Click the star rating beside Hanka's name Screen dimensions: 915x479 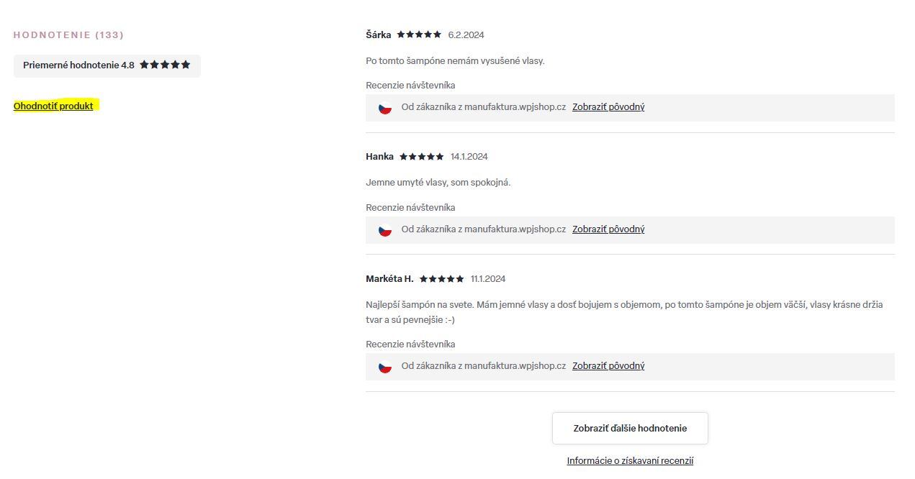(x=422, y=157)
